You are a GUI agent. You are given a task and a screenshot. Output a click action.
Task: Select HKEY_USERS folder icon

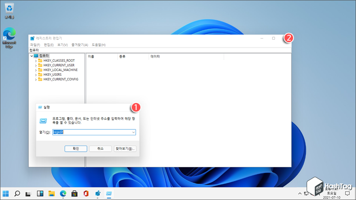pos(40,75)
